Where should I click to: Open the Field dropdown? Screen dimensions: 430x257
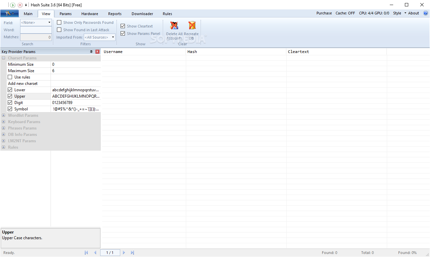(49, 22)
